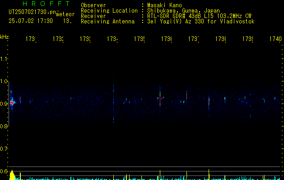Click the green HROFFT title text
Image resolution: width=284 pixels, height=180 pixels.
[x=46, y=4]
